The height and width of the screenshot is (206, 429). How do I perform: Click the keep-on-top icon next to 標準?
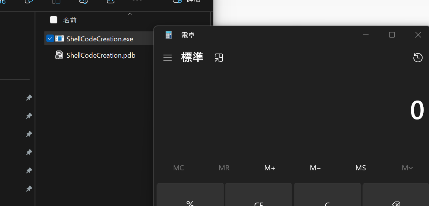point(218,58)
